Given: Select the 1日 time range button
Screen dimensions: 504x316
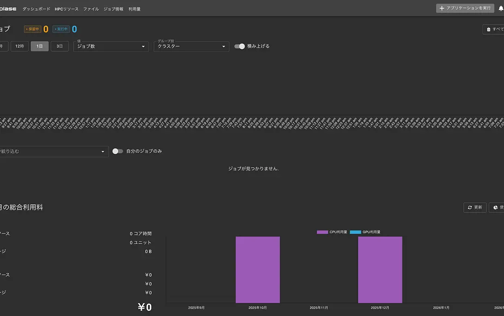Looking at the screenshot, I should 39,46.
